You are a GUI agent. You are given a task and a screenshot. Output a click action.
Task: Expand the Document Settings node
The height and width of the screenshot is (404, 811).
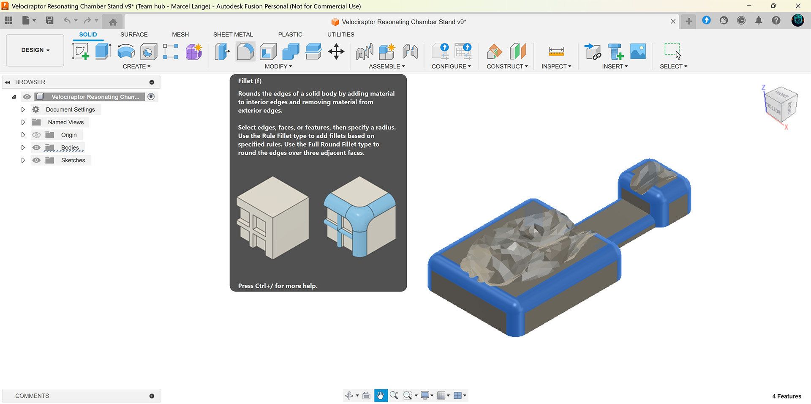coord(23,109)
